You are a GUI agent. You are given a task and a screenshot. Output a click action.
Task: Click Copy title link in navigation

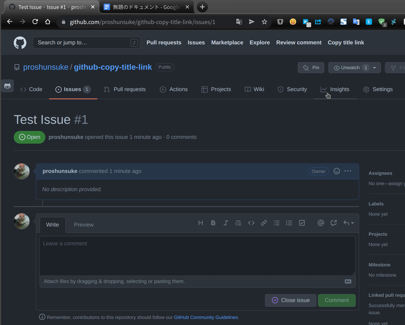tap(346, 43)
